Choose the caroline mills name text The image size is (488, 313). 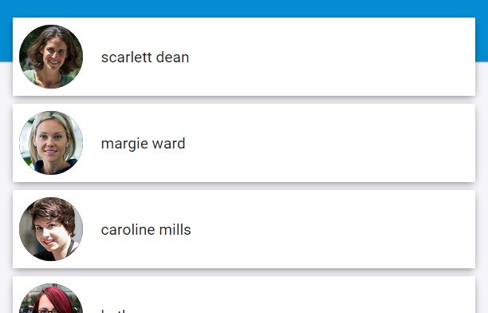coord(146,230)
